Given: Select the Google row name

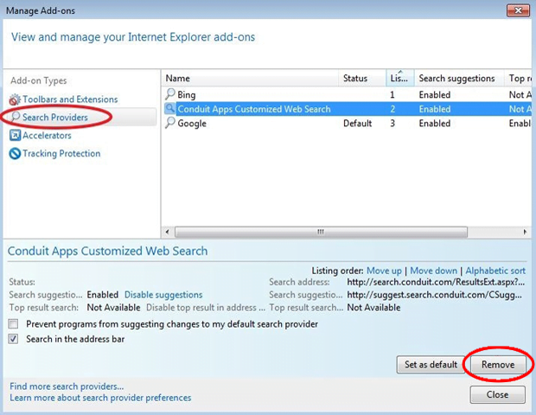Looking at the screenshot, I should [192, 124].
